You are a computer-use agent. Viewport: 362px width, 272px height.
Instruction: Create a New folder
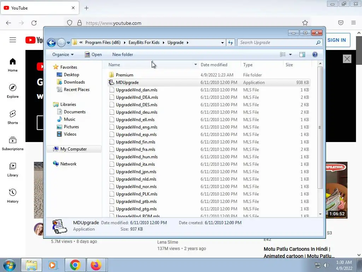click(x=123, y=55)
